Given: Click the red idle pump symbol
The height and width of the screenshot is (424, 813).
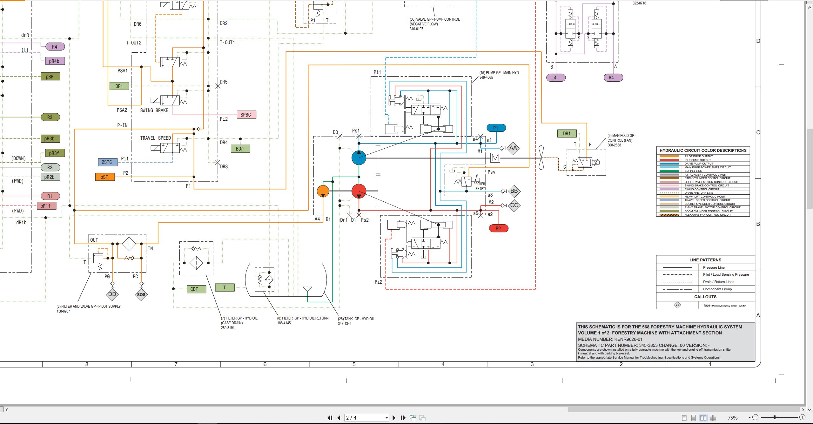Looking at the screenshot, I should point(359,191).
